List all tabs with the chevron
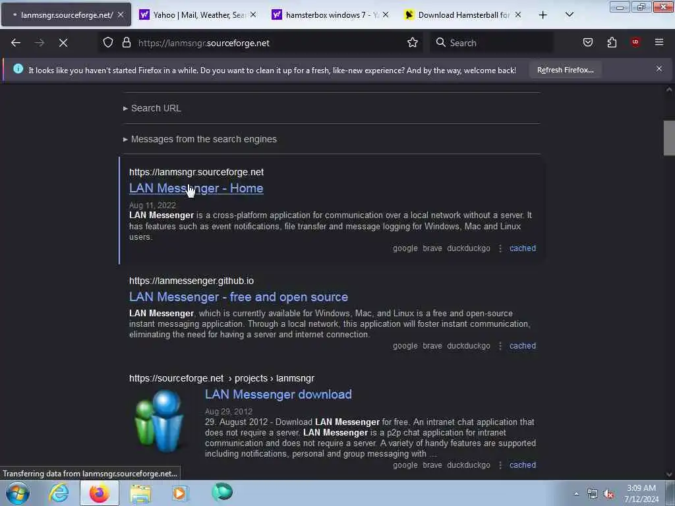The image size is (675, 506). 569,14
